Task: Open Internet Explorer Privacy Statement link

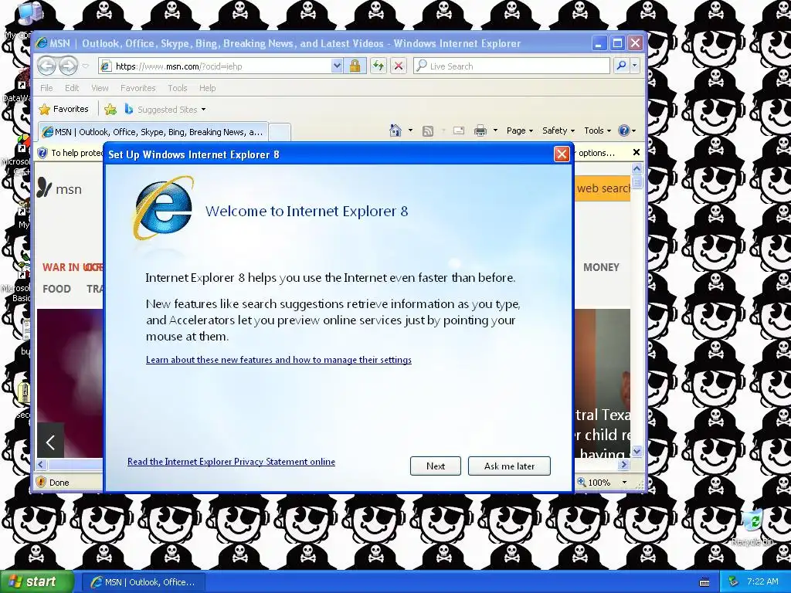Action: [231, 462]
